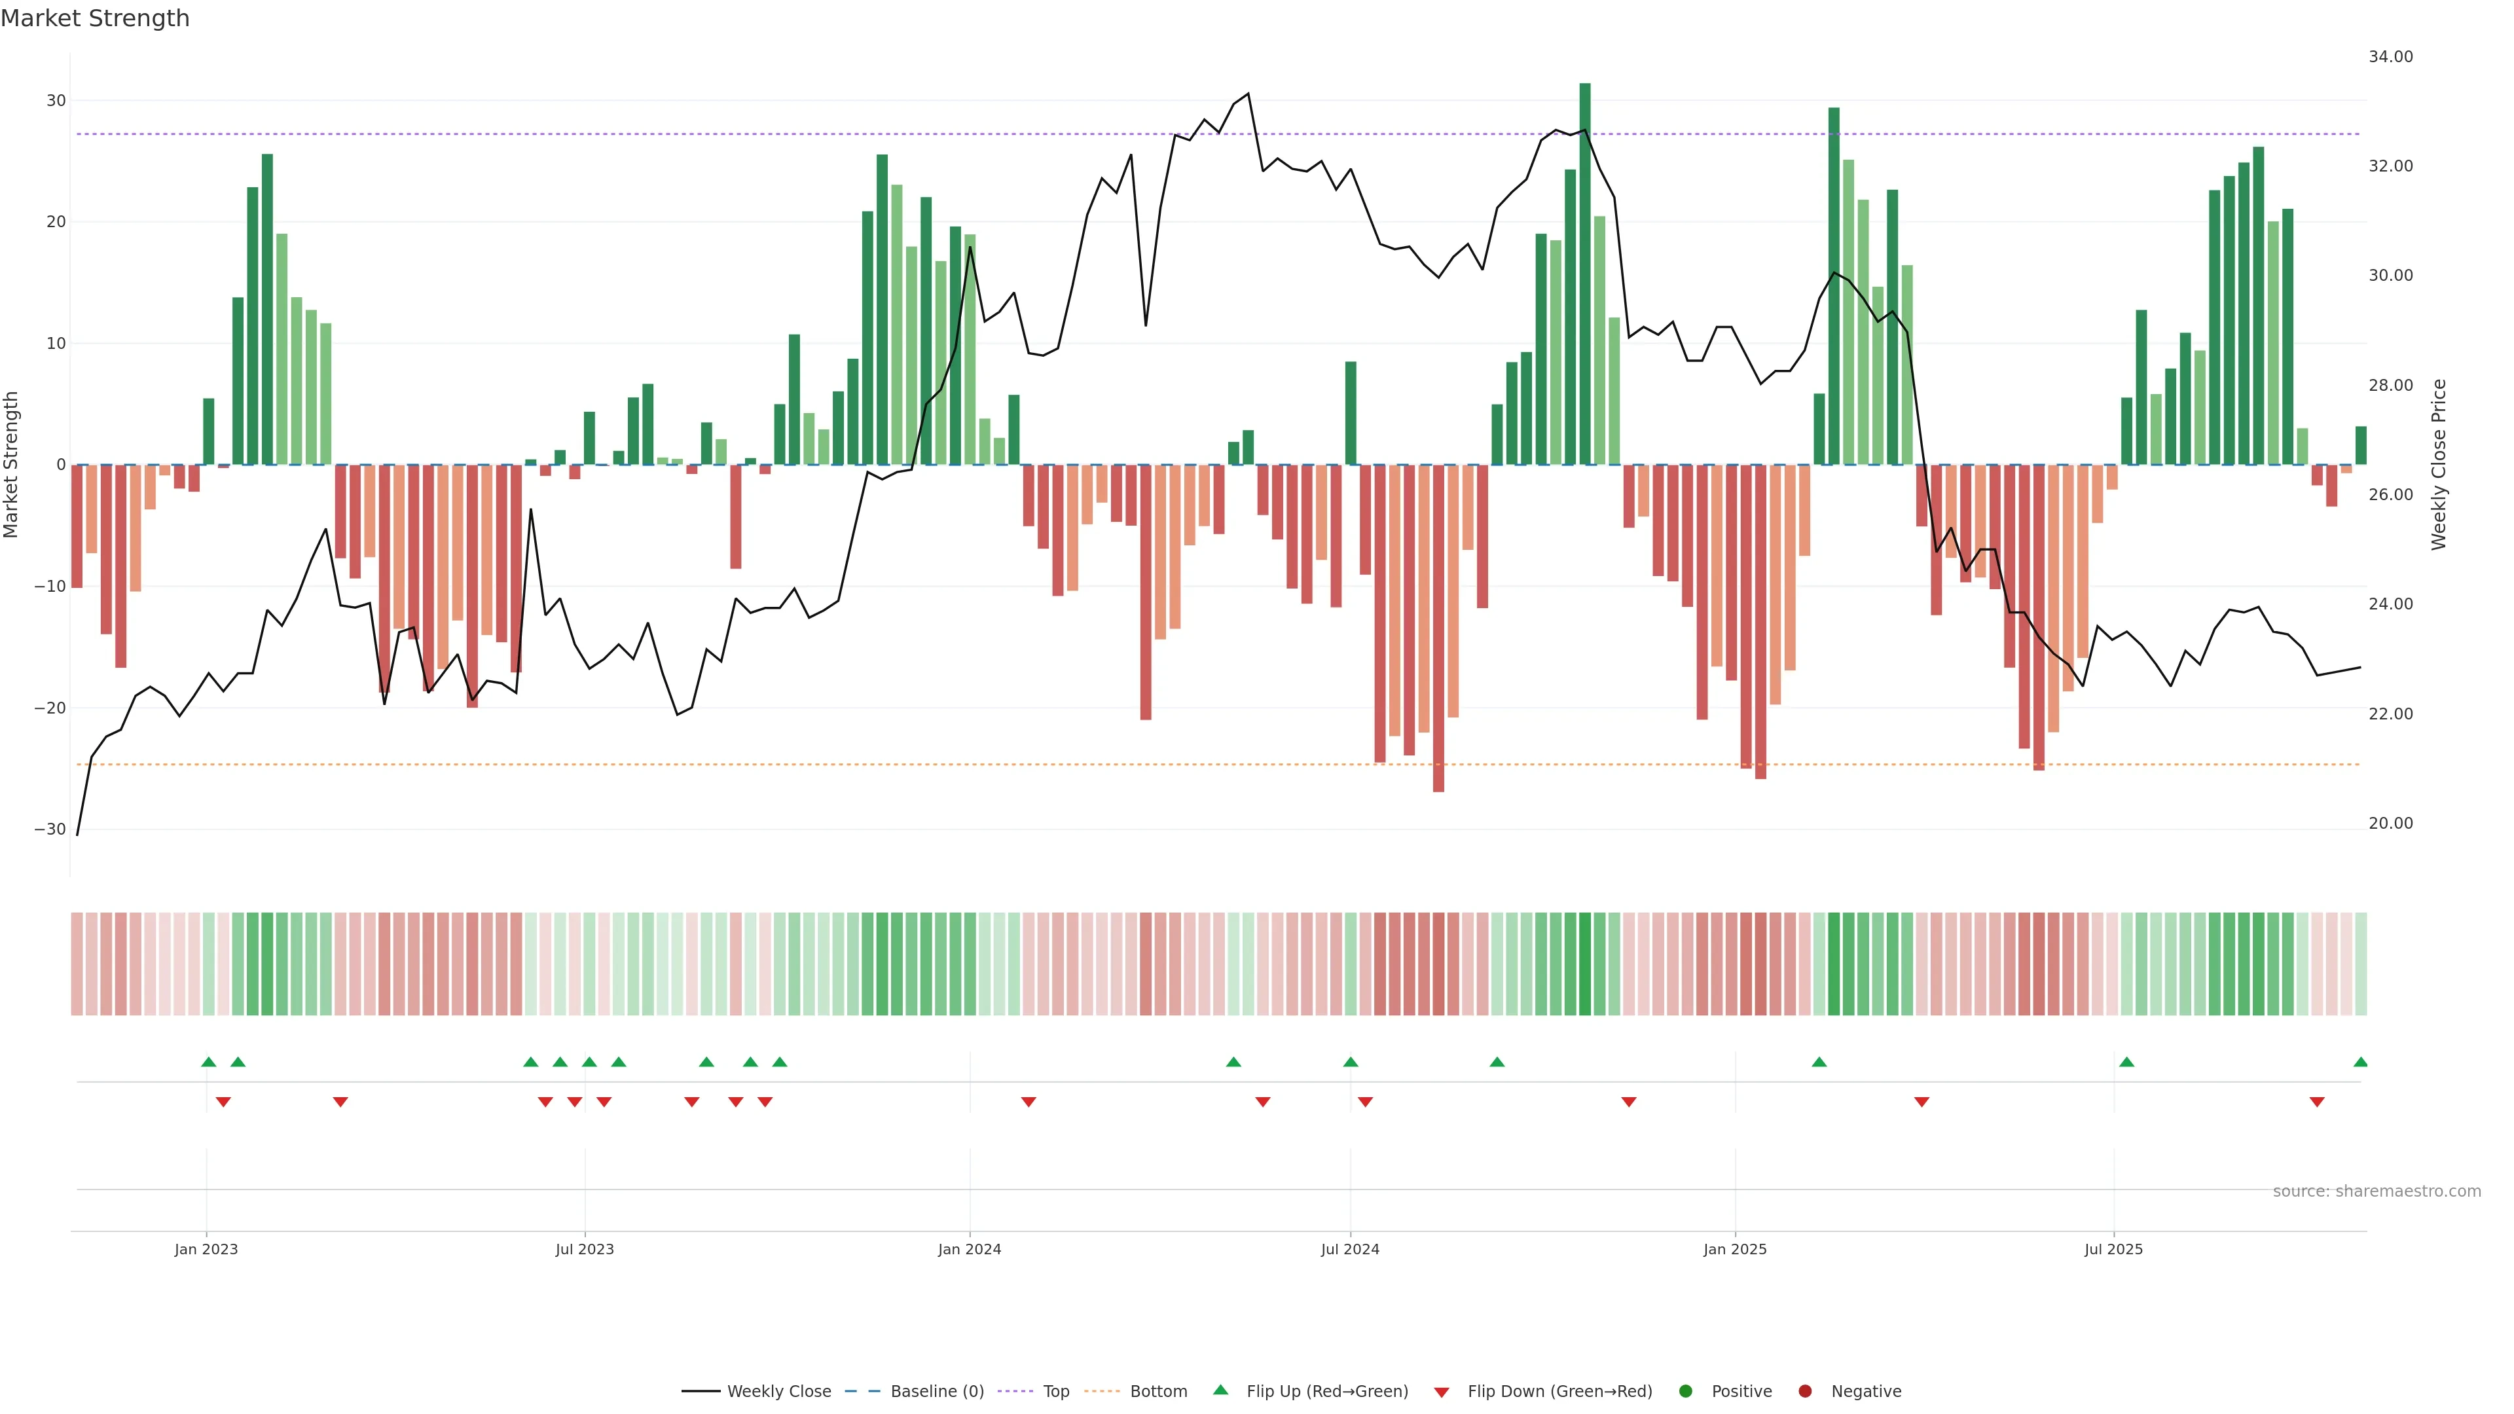Image resolution: width=2514 pixels, height=1414 pixels.
Task: Click the dark red Negative legend dot
Action: [1804, 1390]
